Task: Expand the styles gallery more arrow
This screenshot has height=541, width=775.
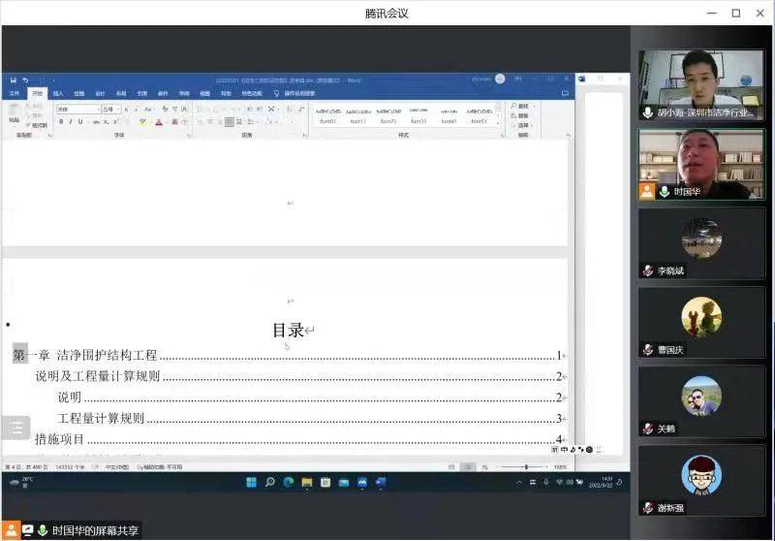Action: 498,123
